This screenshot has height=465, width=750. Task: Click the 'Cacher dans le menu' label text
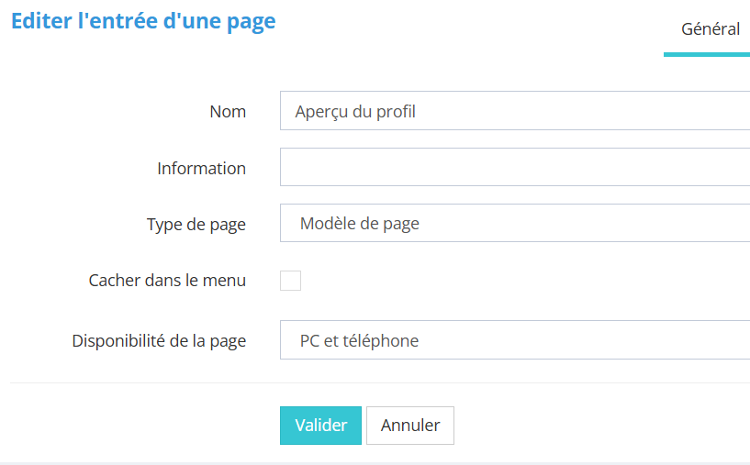(x=167, y=281)
